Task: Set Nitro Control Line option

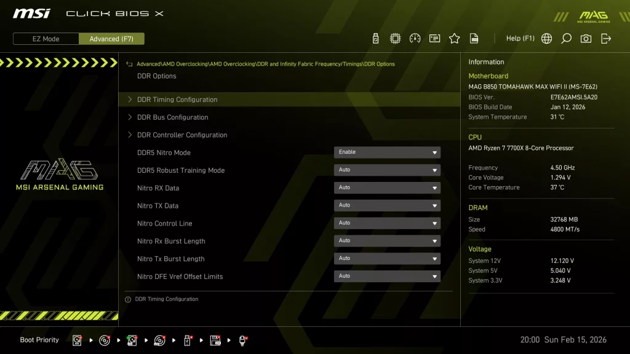Action: 387,222
